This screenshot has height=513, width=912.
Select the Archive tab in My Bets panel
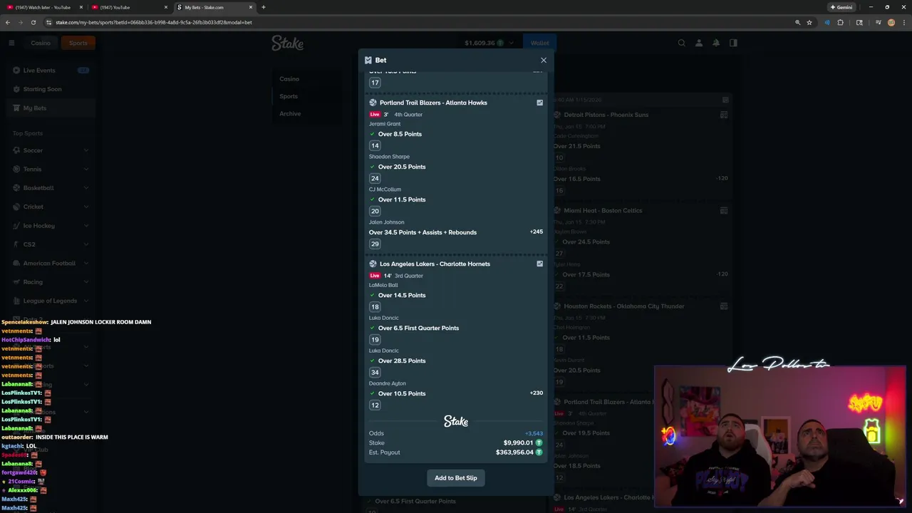290,114
